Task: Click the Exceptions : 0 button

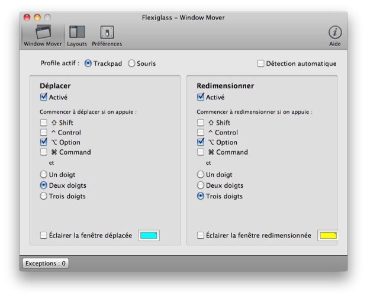Action: (46, 263)
